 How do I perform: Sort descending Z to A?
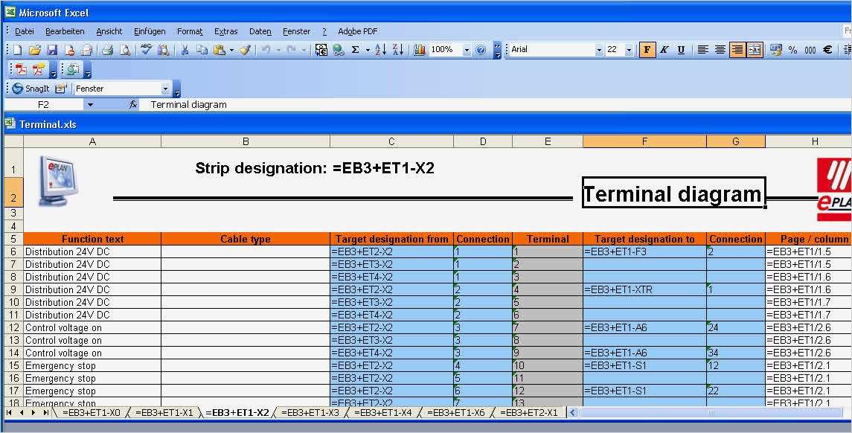[x=398, y=50]
